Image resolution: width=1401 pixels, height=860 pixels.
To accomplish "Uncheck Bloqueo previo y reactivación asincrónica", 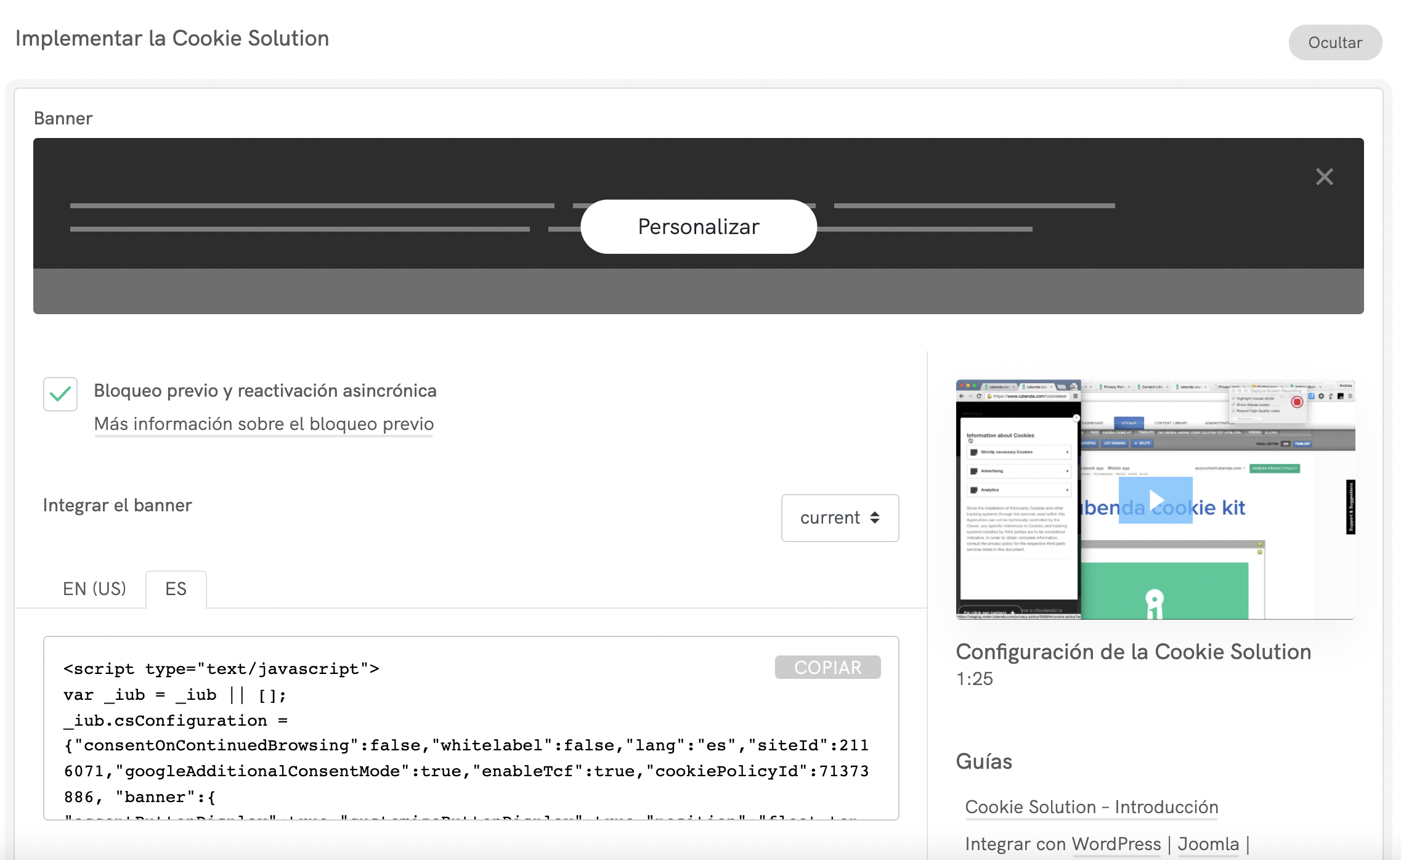I will 59,394.
